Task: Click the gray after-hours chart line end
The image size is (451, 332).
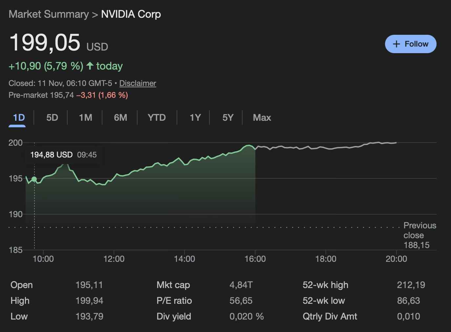Action: coord(396,143)
